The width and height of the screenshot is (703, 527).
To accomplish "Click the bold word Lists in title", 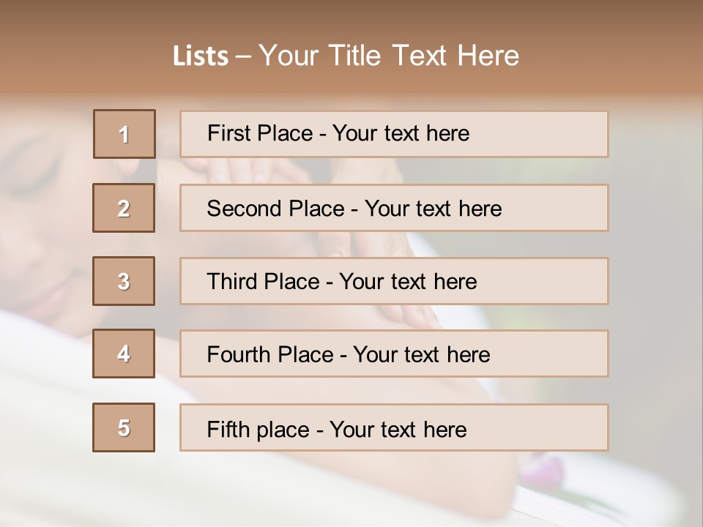I will (200, 56).
